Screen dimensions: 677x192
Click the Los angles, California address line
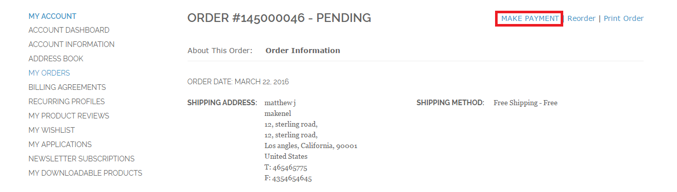(311, 146)
